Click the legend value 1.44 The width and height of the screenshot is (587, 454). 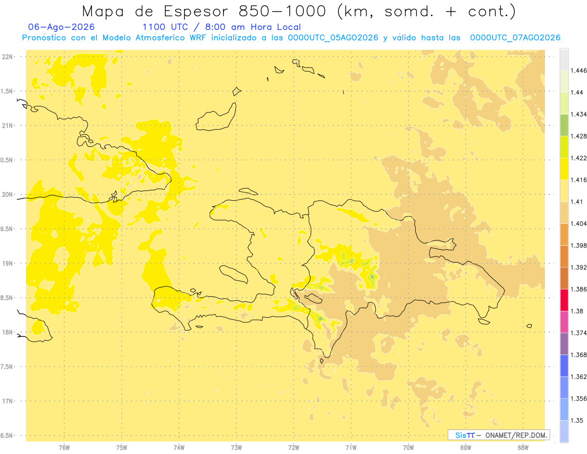(x=578, y=92)
